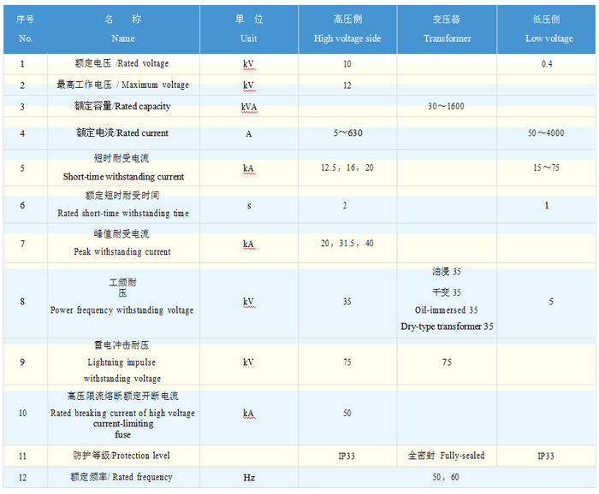
Task: Select 'Power frequency withstanding voltage' text
Action: [x=122, y=310]
